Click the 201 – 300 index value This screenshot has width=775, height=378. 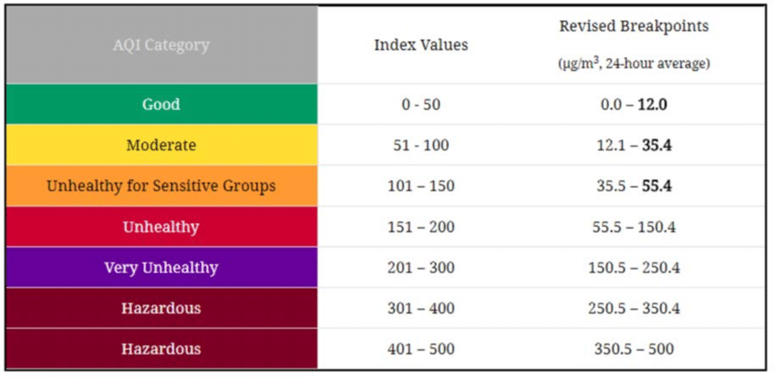421,268
